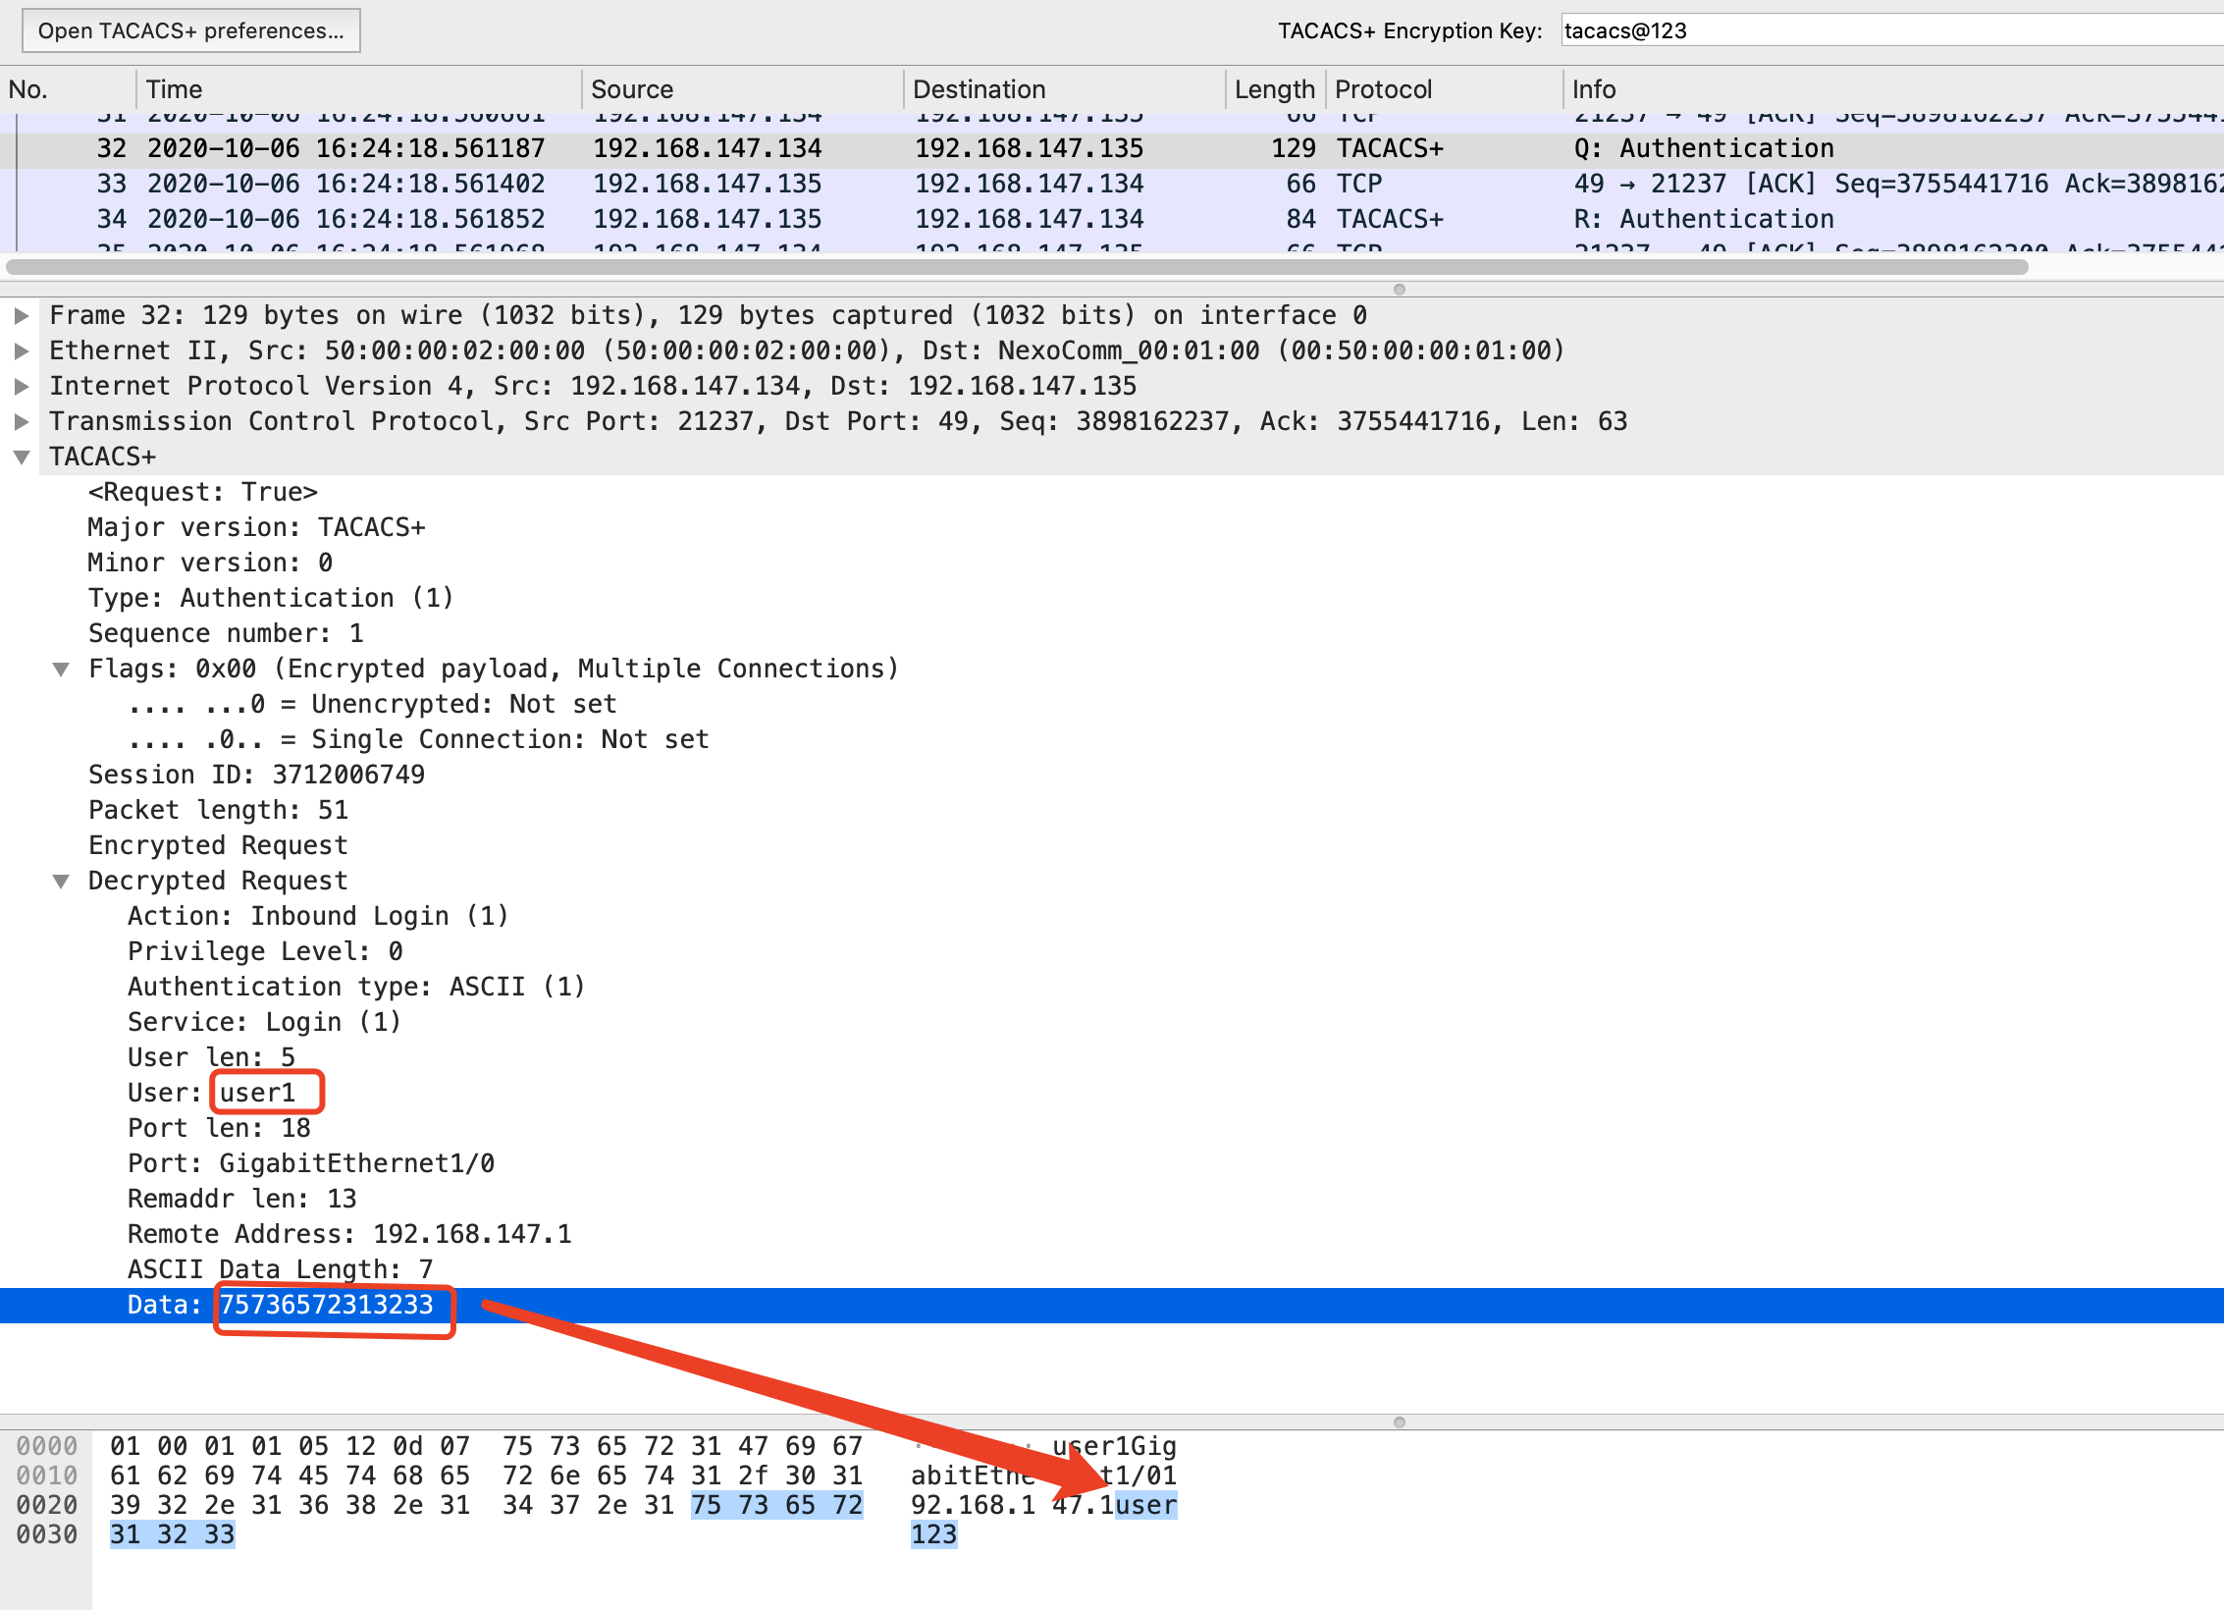Image resolution: width=2224 pixels, height=1610 pixels.
Task: Click ASCII text 'abitEthe' in bytes pane
Action: [973, 1476]
